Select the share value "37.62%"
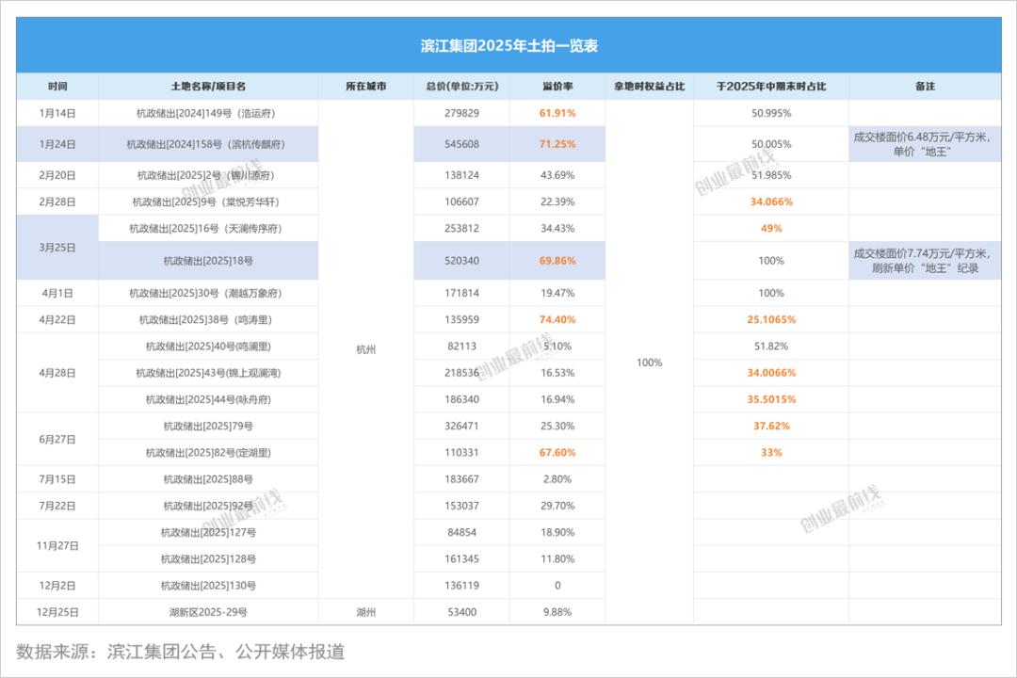This screenshot has width=1017, height=678. pos(771,427)
